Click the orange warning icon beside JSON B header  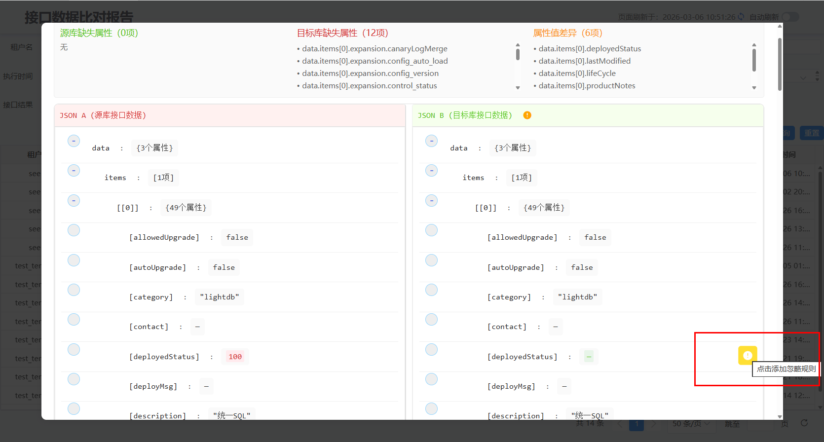(x=527, y=115)
